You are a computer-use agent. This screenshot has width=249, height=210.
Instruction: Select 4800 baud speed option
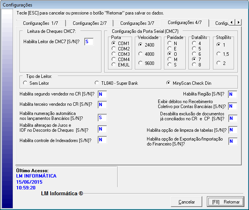point(141,54)
